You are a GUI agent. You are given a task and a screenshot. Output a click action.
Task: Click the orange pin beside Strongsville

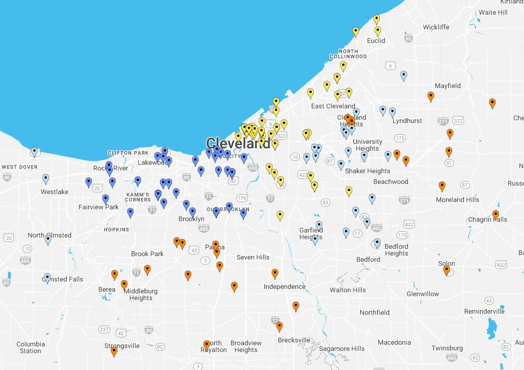[114, 351]
